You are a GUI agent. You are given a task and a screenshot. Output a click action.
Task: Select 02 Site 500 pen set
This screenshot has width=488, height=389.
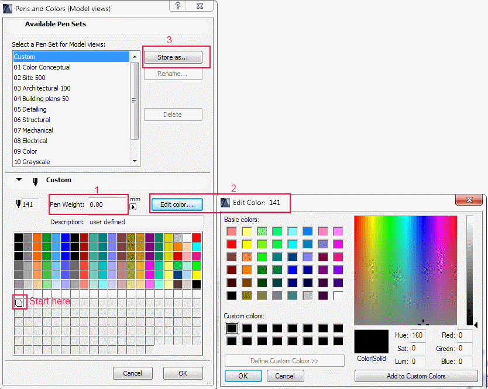[71, 78]
